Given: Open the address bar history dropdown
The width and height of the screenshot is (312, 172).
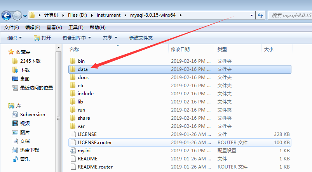Looking at the screenshot, I should pos(251,15).
